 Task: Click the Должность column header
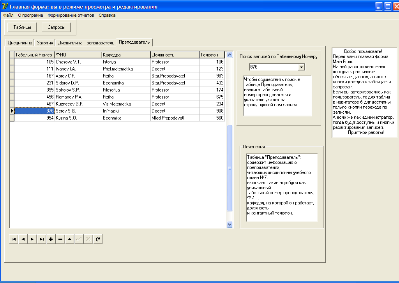click(175, 54)
